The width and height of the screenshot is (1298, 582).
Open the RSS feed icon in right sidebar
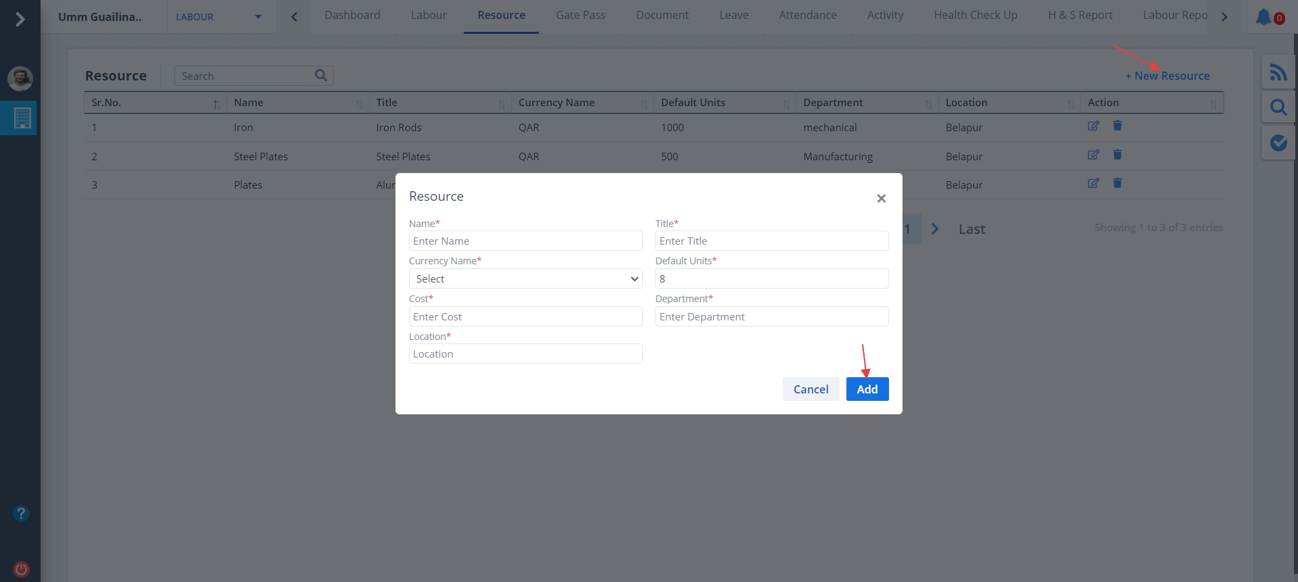[1278, 72]
